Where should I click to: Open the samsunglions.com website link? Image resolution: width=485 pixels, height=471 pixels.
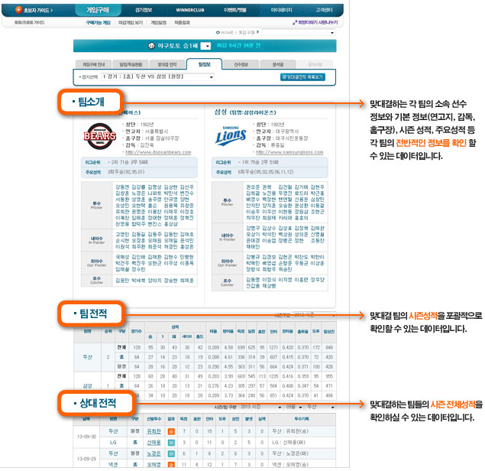tap(289, 152)
